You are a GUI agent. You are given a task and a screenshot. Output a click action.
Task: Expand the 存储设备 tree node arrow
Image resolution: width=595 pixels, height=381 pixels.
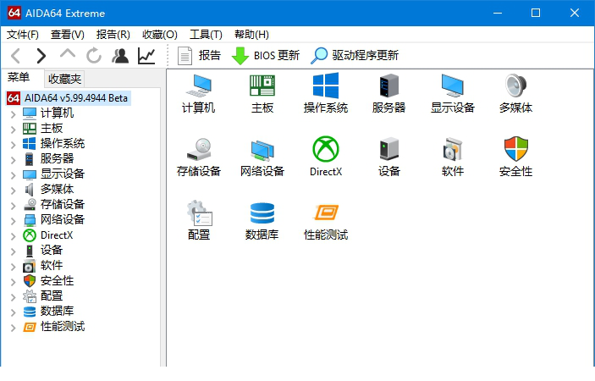(x=14, y=205)
